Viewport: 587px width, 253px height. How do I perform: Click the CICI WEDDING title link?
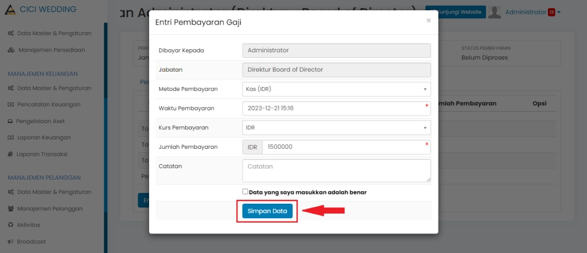click(48, 9)
